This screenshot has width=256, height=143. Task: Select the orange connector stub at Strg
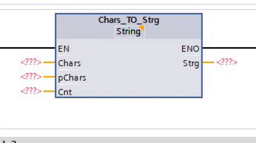208,62
